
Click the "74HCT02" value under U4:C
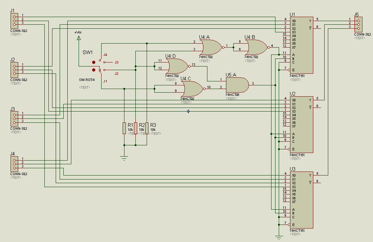click(187, 98)
